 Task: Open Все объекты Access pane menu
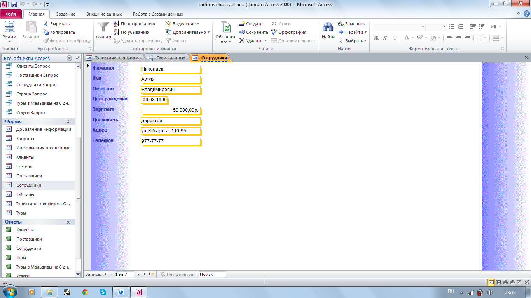coord(70,58)
